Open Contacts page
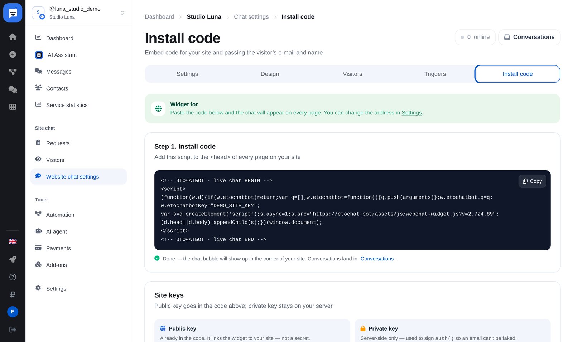 pyautogui.click(x=78, y=88)
